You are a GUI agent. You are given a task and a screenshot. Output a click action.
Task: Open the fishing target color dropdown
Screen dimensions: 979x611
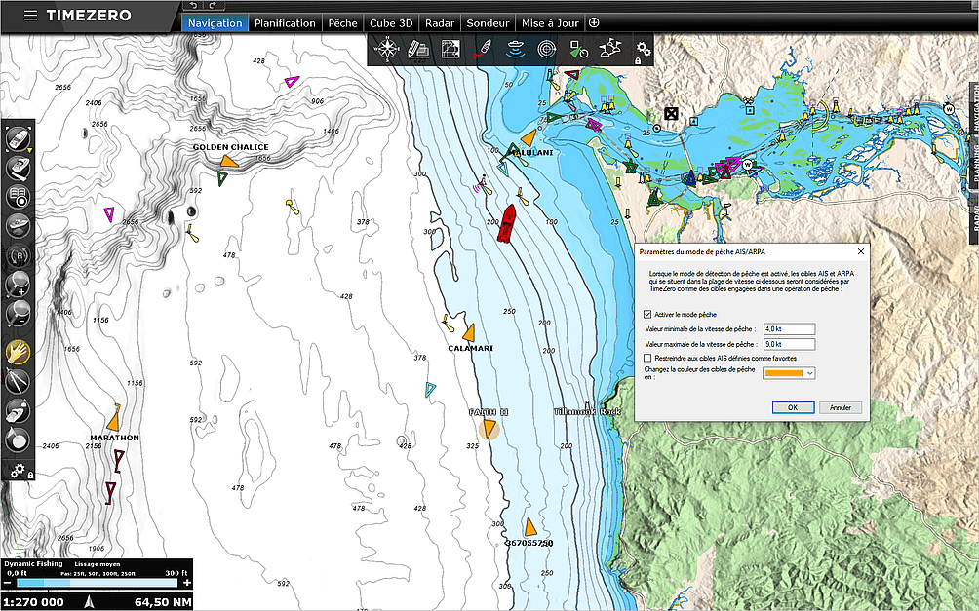[x=809, y=373]
